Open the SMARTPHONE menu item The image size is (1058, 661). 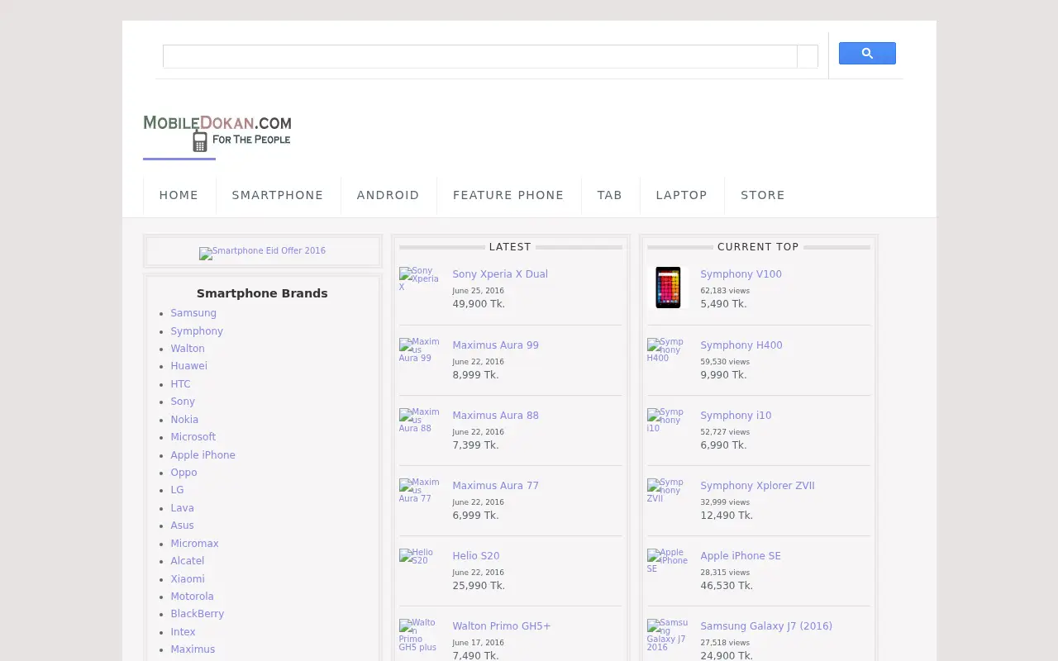pos(278,195)
